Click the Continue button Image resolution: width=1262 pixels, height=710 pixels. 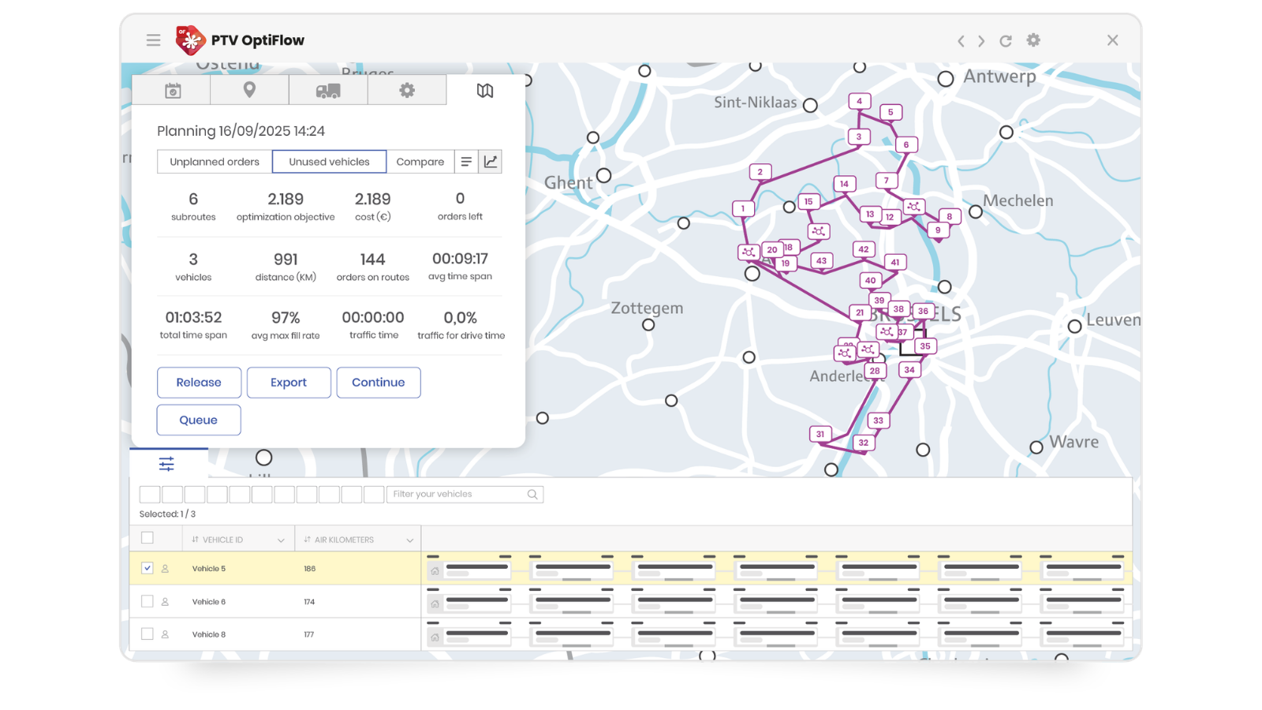pyautogui.click(x=379, y=383)
